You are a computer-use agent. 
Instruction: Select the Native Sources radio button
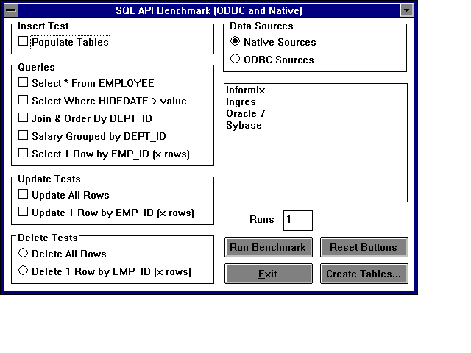tap(235, 42)
